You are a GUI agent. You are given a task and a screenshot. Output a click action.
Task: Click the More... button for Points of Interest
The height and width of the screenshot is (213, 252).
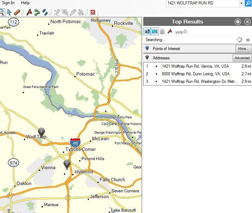pos(243,49)
